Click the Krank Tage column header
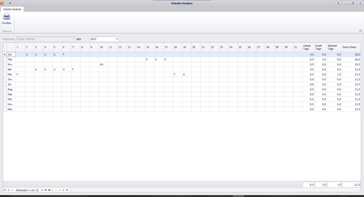 (x=320, y=47)
